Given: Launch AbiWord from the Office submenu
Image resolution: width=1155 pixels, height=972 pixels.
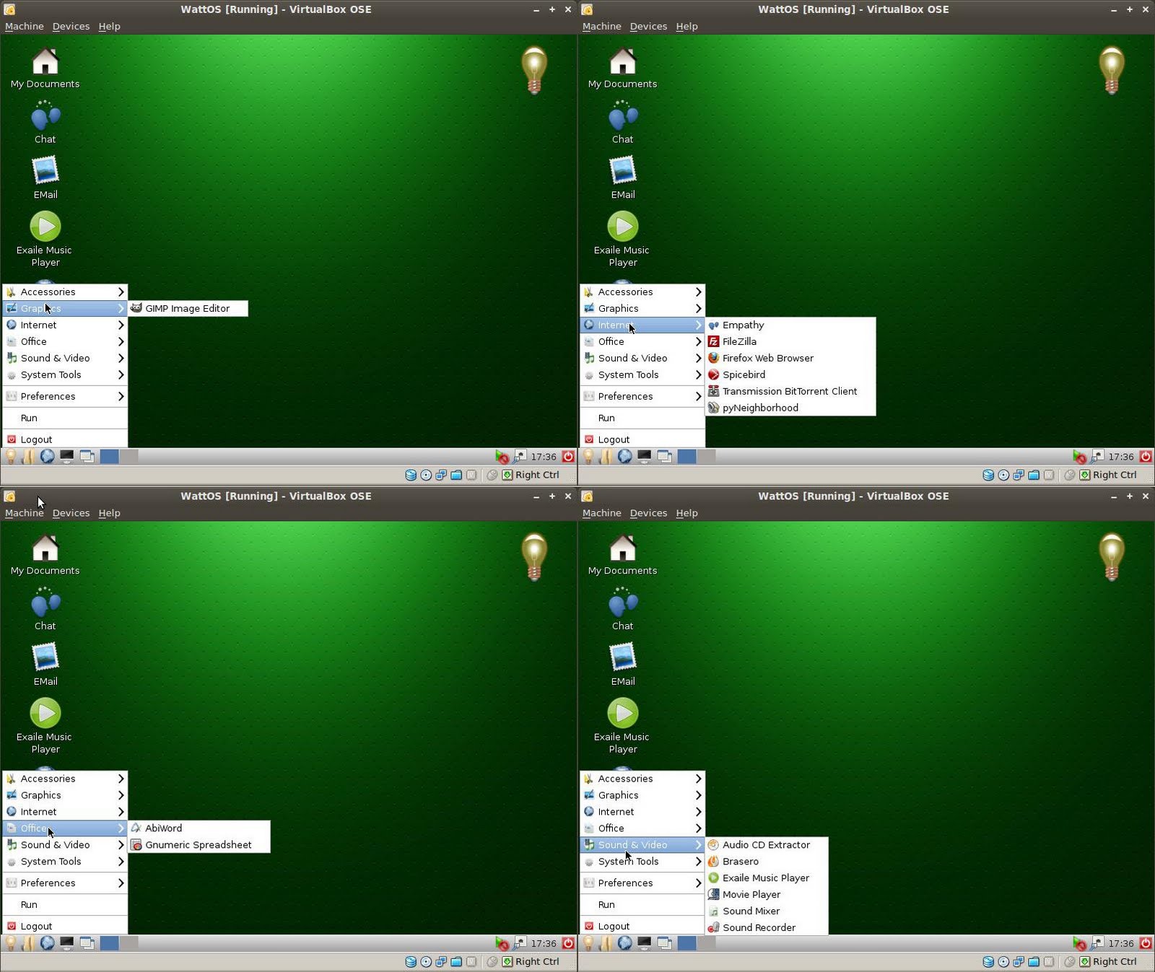Looking at the screenshot, I should (x=199, y=828).
